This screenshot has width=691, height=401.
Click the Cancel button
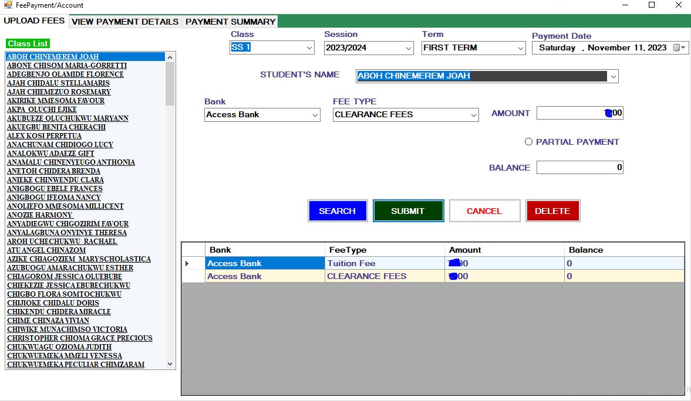coord(484,211)
